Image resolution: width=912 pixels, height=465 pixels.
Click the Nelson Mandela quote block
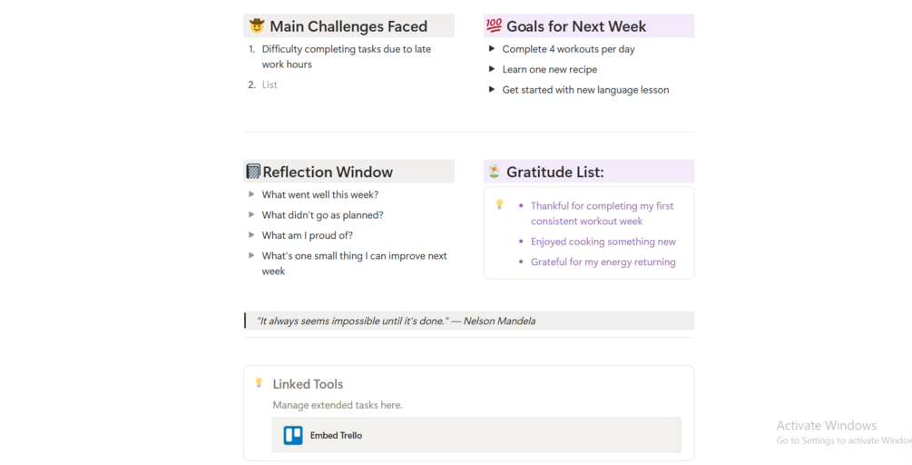tap(469, 321)
